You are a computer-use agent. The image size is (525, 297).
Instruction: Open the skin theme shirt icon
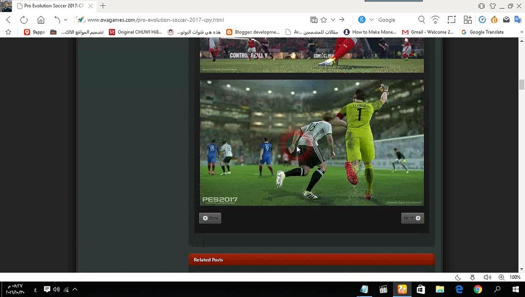pos(492,6)
